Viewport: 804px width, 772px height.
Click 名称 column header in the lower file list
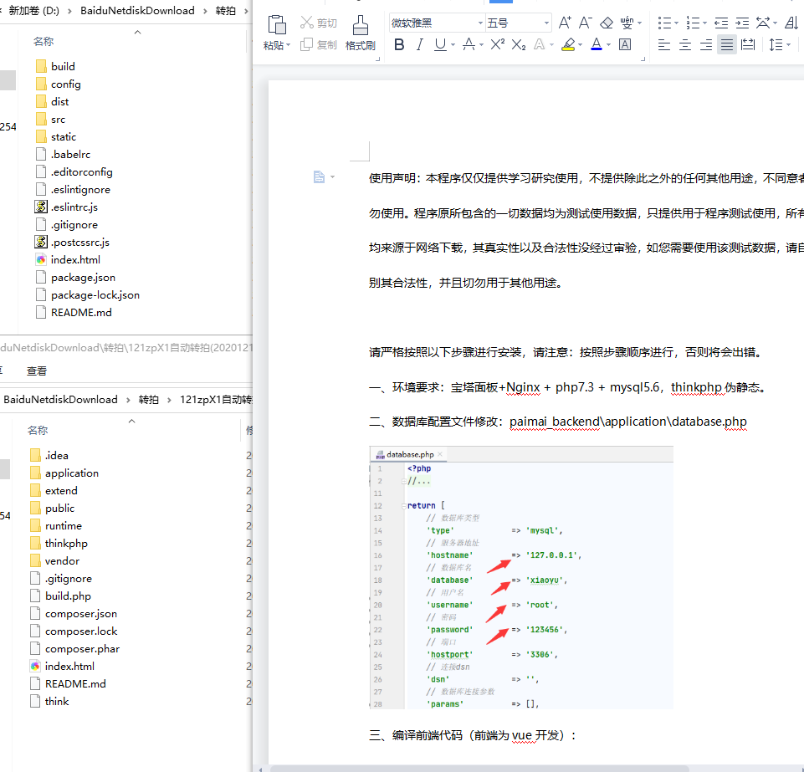[38, 430]
